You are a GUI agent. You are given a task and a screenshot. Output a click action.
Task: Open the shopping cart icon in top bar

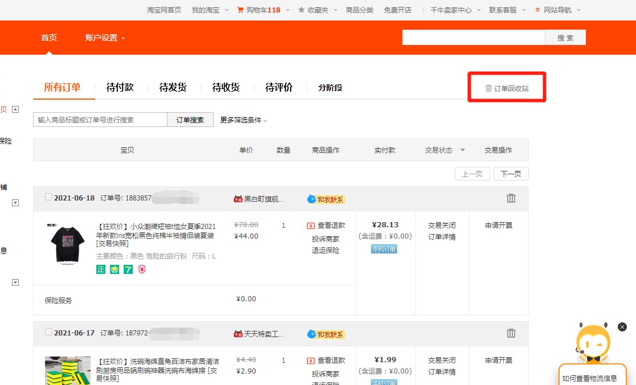click(x=240, y=10)
